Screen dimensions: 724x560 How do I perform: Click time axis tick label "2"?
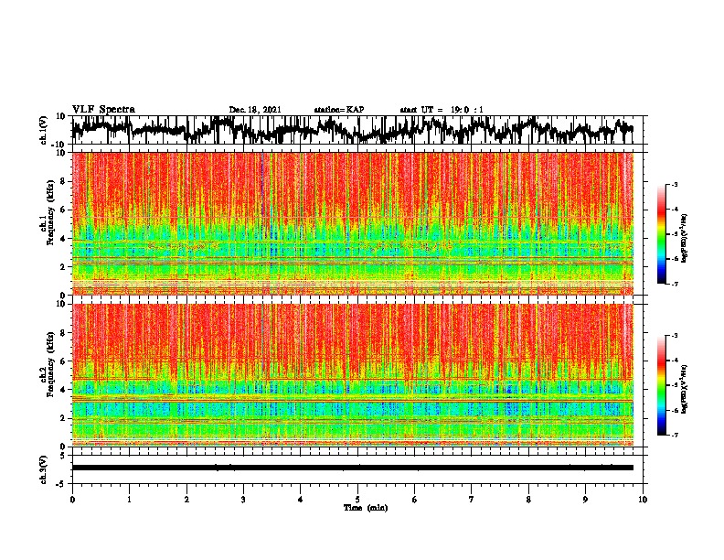pyautogui.click(x=186, y=500)
